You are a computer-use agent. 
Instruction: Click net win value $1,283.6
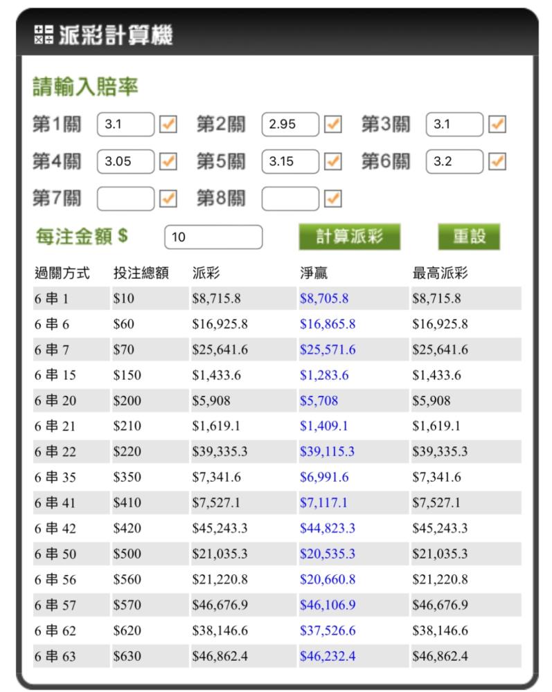coord(324,375)
